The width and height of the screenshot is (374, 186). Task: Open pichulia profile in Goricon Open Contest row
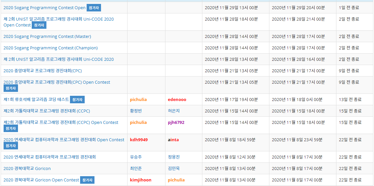[x=176, y=180]
